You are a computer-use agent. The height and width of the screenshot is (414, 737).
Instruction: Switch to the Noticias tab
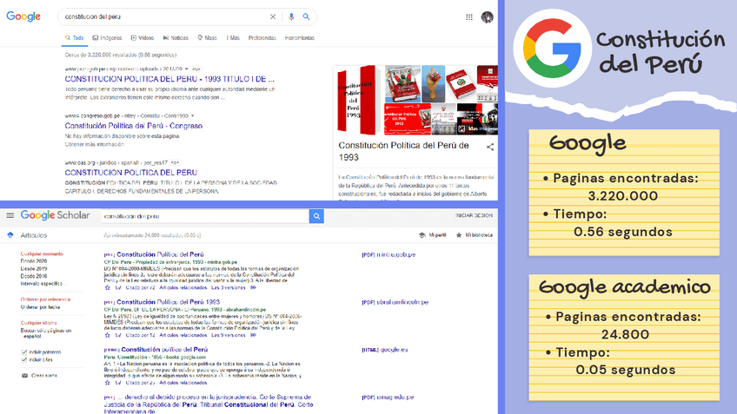click(176, 38)
